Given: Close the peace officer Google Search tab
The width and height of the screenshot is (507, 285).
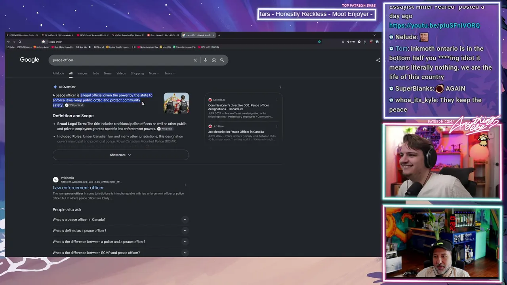Looking at the screenshot, I should point(213,35).
